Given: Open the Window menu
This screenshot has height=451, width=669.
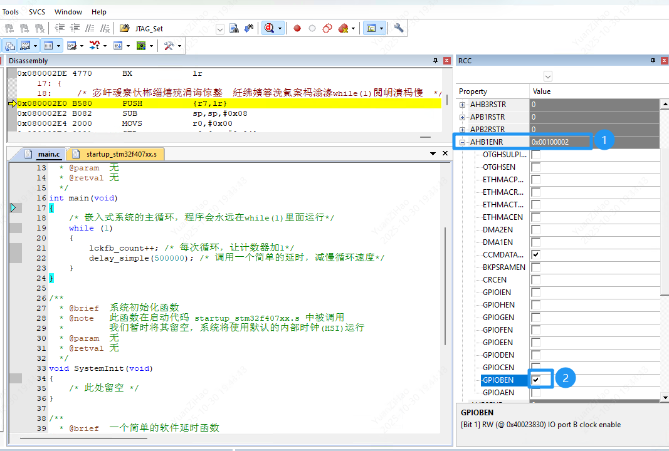Looking at the screenshot, I should point(68,12).
